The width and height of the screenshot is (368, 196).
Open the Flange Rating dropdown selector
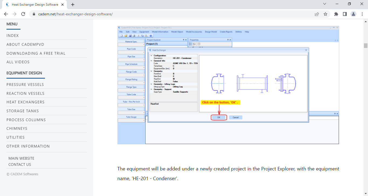point(144,82)
